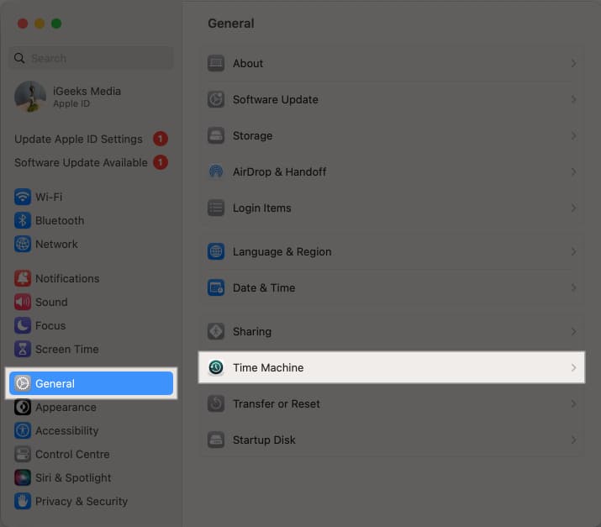
Task: Click the Privacy & Security hand icon
Action: (x=22, y=501)
